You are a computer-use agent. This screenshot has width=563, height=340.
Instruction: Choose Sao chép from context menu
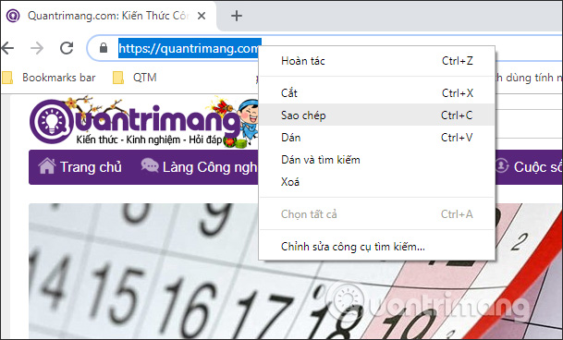(376, 115)
